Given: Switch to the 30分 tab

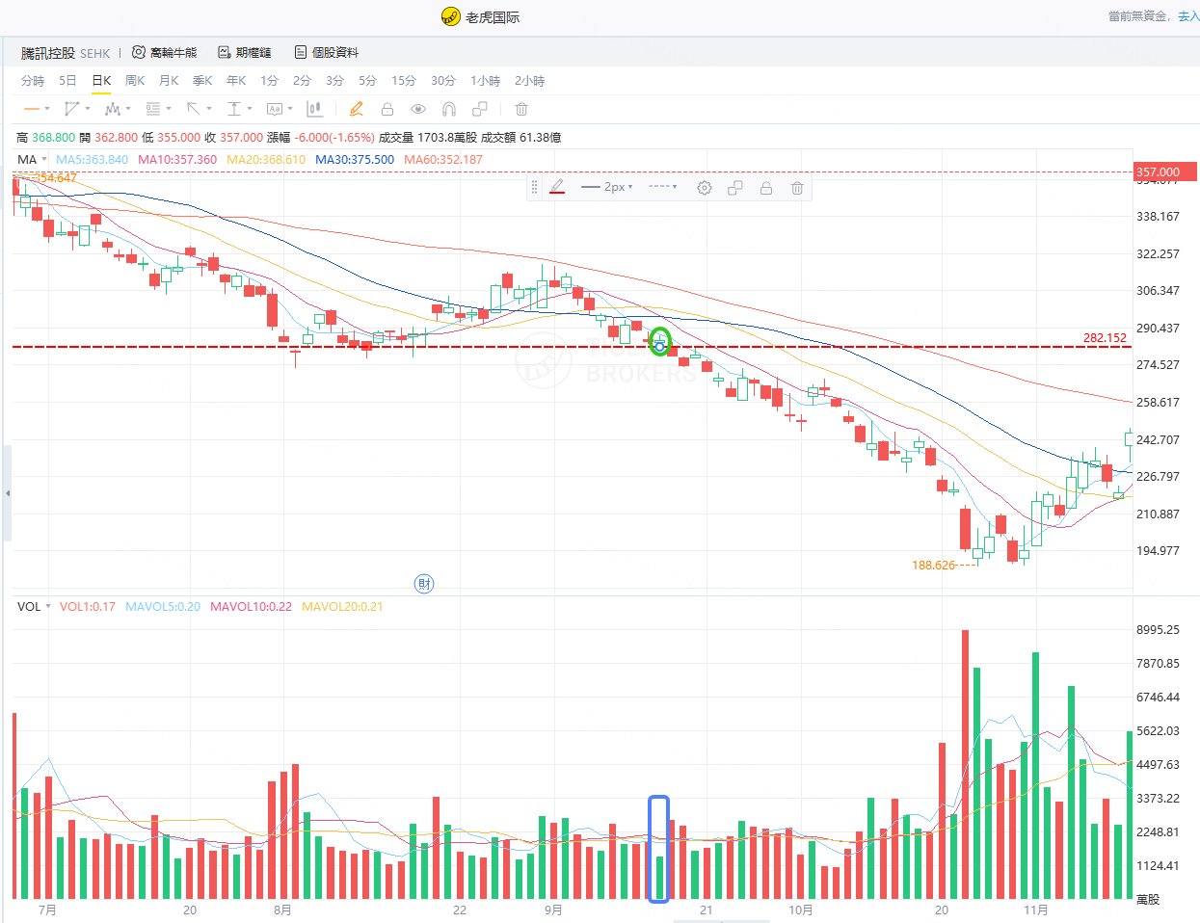Looking at the screenshot, I should pyautogui.click(x=443, y=81).
